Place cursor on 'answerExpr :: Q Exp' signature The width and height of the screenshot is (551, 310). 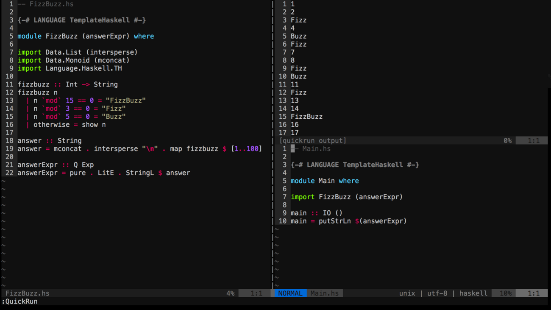[x=56, y=165]
